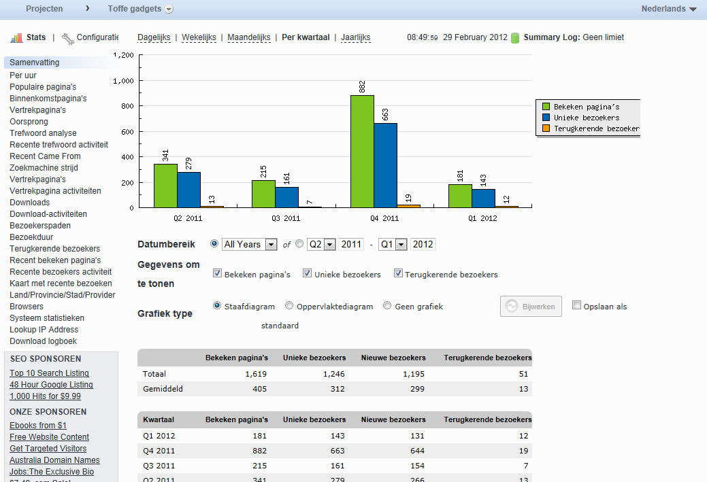This screenshot has height=482, width=707.
Task: Open Recent bekeken pagina's report
Action: [55, 260]
